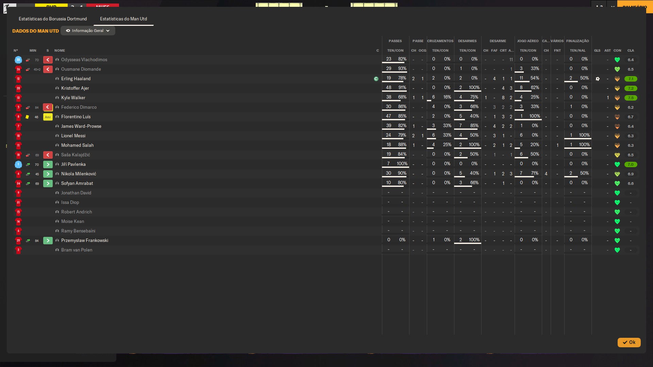Click James Ward-Prowse condition heart icon
This screenshot has height=367, width=653.
tap(617, 126)
